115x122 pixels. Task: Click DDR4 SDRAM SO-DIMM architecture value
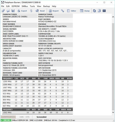(x=13, y=41)
